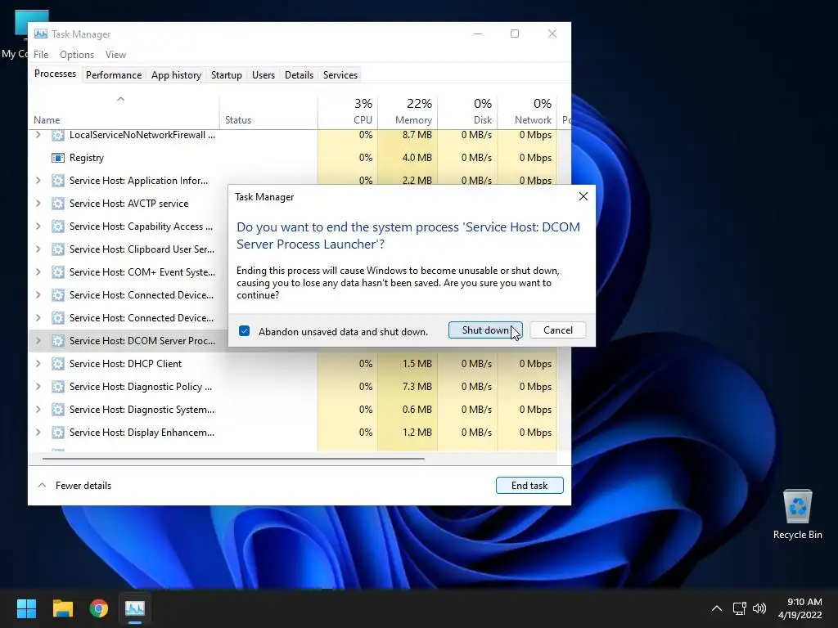This screenshot has width=838, height=628.
Task: Switch to the Services tab
Action: 340,75
